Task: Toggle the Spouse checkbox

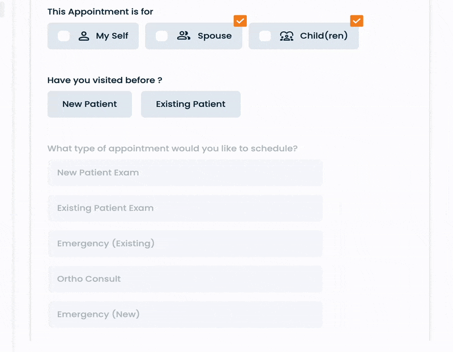Action: (x=161, y=36)
